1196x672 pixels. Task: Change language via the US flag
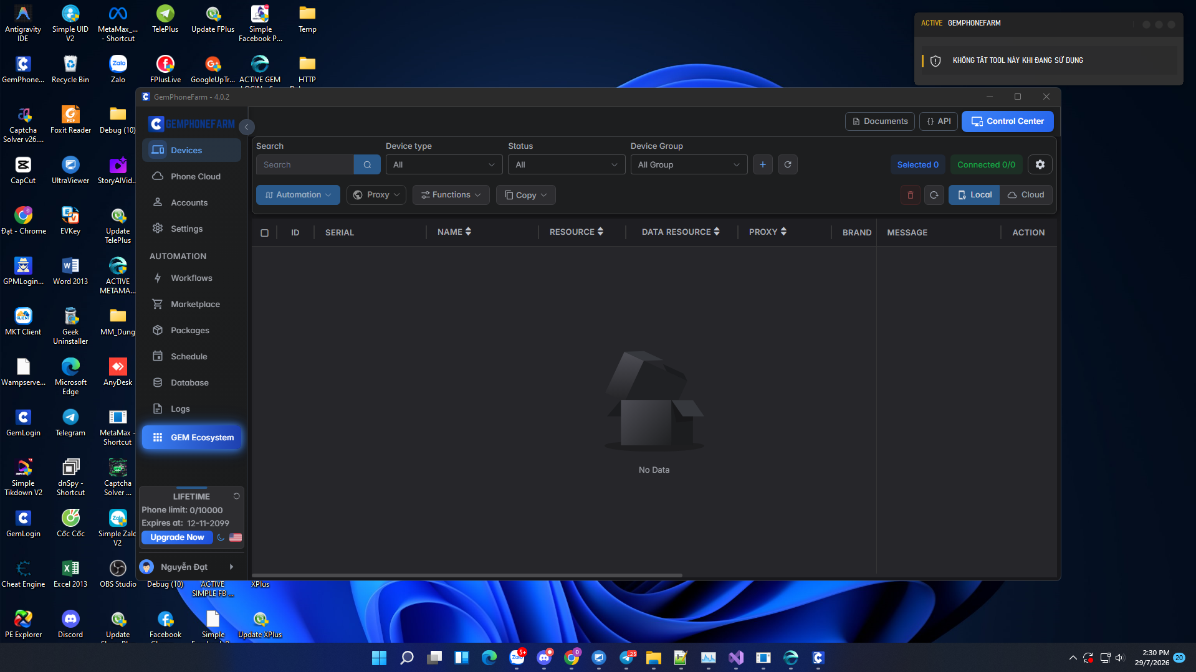pos(236,537)
